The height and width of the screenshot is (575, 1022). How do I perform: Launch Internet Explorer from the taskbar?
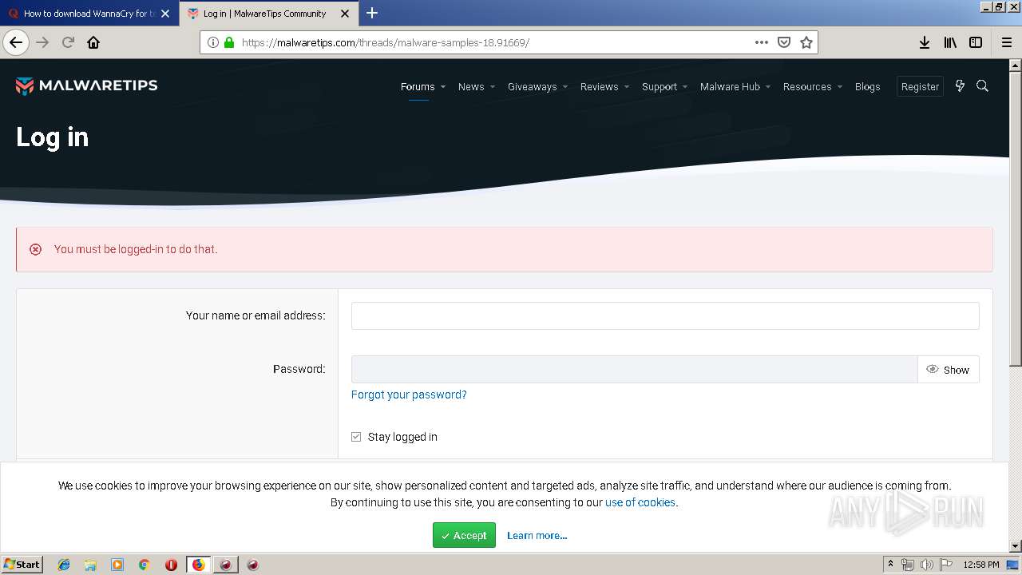[x=64, y=565]
